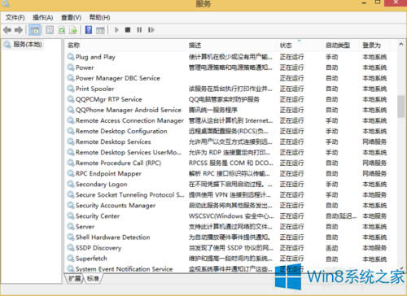Click the scrollbar up arrow
Image resolution: width=407 pixels, height=296 pixels.
400,44
